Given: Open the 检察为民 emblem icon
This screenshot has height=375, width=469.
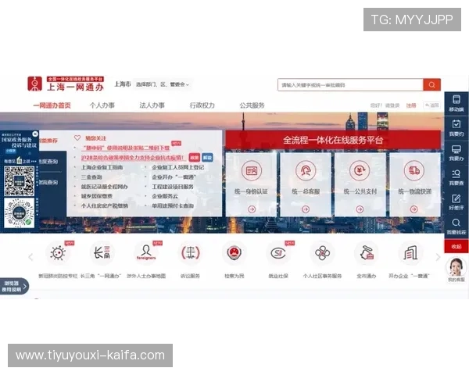Looking at the screenshot, I should point(234,253).
